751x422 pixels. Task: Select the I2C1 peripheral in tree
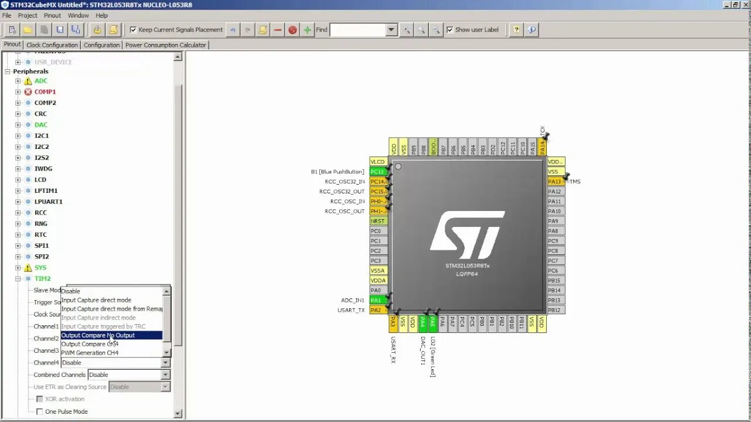pyautogui.click(x=42, y=136)
